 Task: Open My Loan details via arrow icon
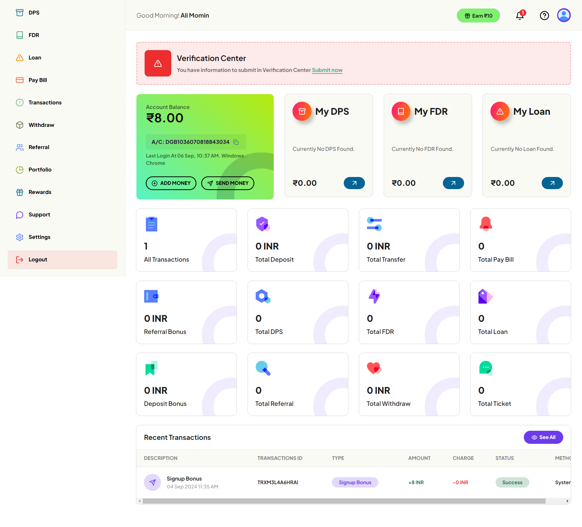[x=552, y=183]
